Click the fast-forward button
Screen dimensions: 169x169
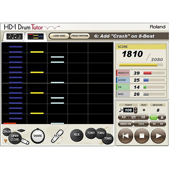coord(162,124)
